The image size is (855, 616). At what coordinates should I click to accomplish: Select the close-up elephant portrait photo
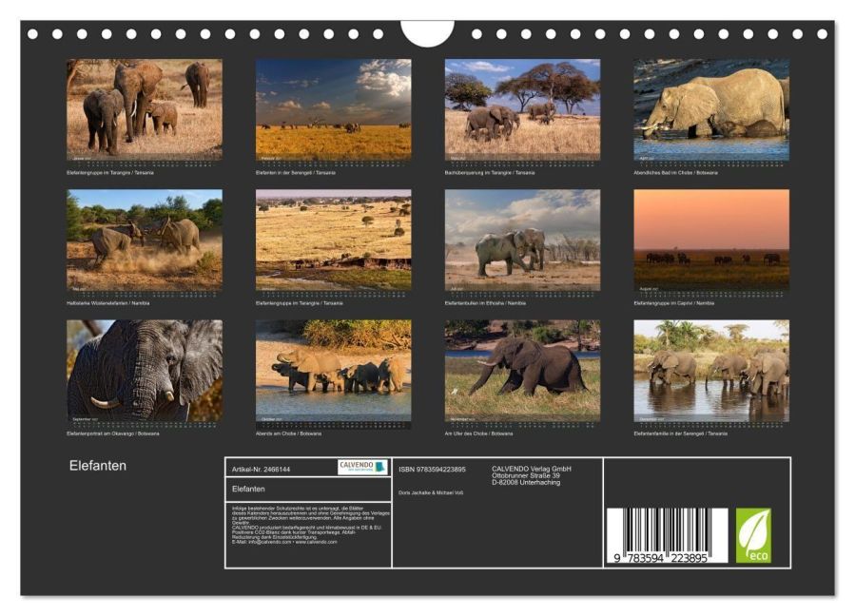(145, 371)
